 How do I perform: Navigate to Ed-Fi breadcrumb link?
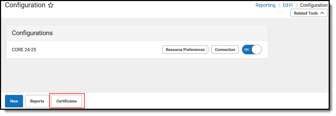click(x=288, y=5)
